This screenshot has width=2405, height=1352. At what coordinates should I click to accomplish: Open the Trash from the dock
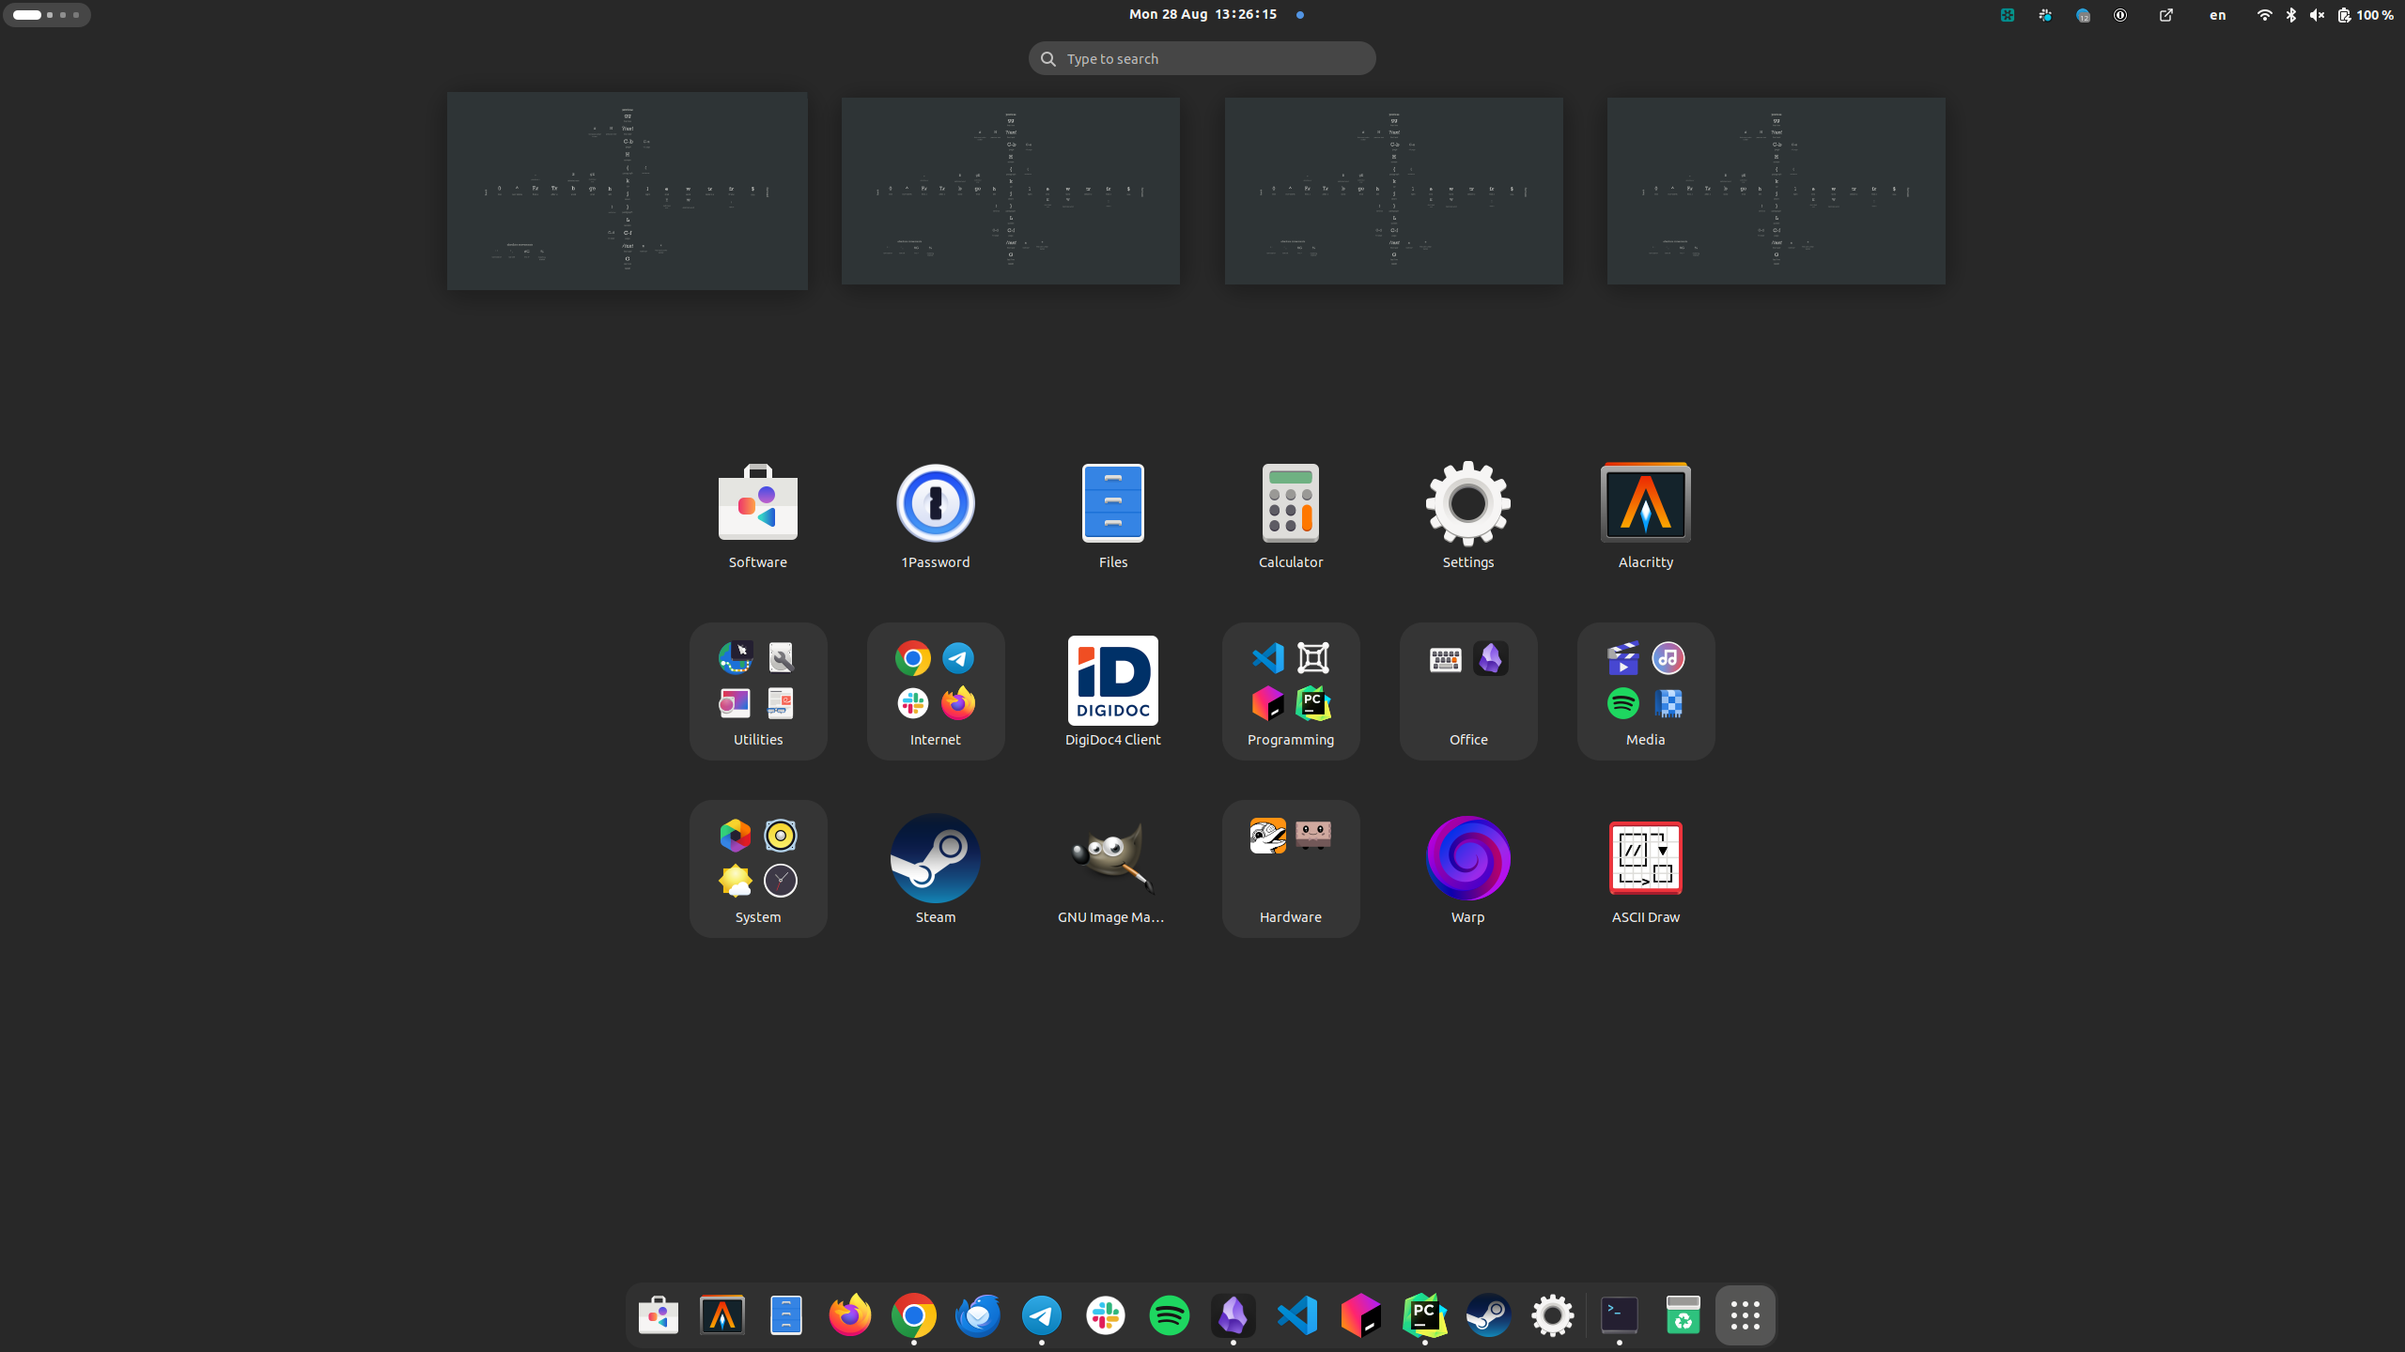(x=1683, y=1314)
